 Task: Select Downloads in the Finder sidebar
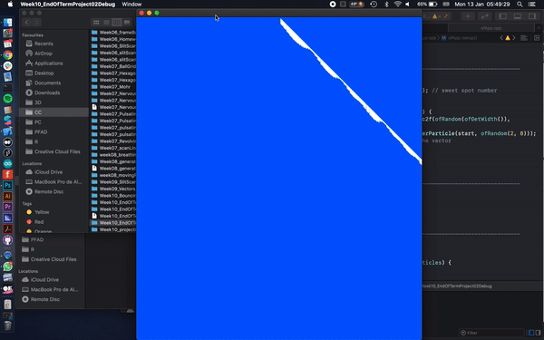(53, 92)
